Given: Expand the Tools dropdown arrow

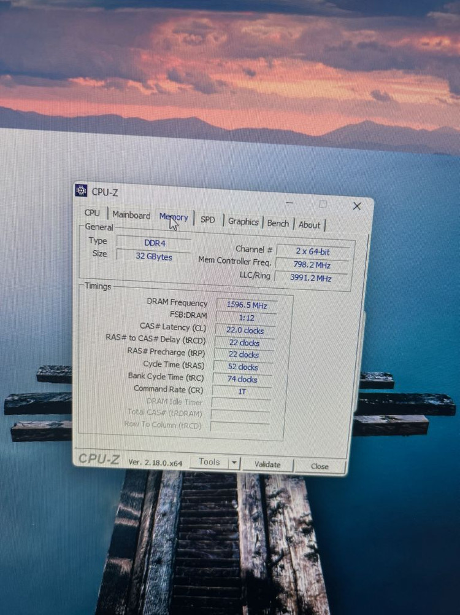Looking at the screenshot, I should pos(234,463).
